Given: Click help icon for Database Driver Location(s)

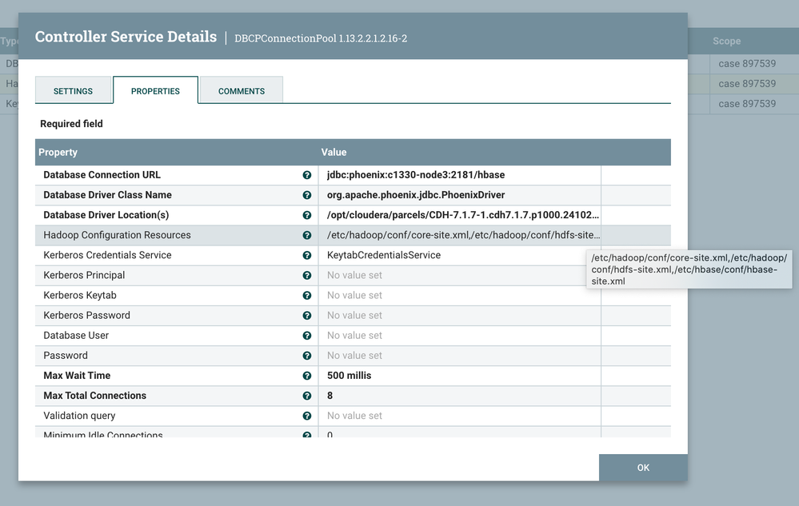Looking at the screenshot, I should [306, 215].
